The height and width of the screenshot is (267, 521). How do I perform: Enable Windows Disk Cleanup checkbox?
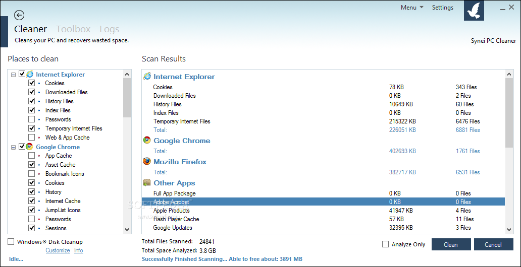[x=11, y=242]
